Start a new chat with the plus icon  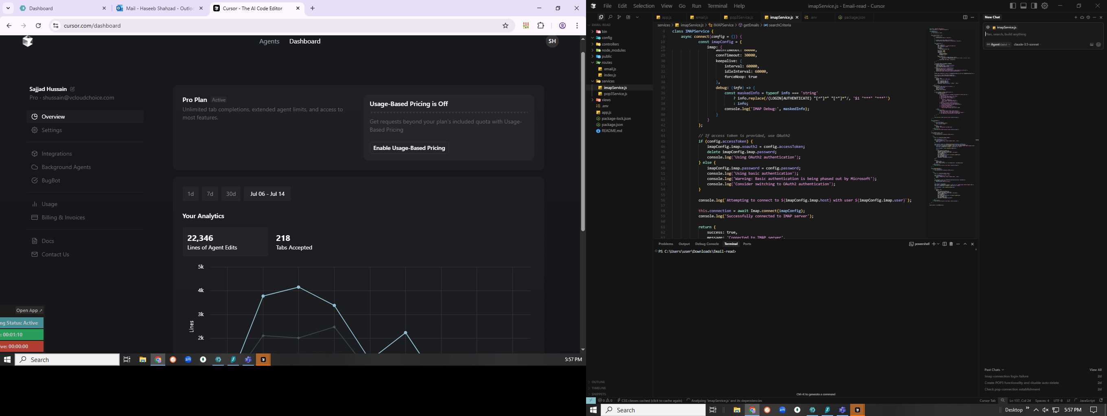pyautogui.click(x=1076, y=17)
